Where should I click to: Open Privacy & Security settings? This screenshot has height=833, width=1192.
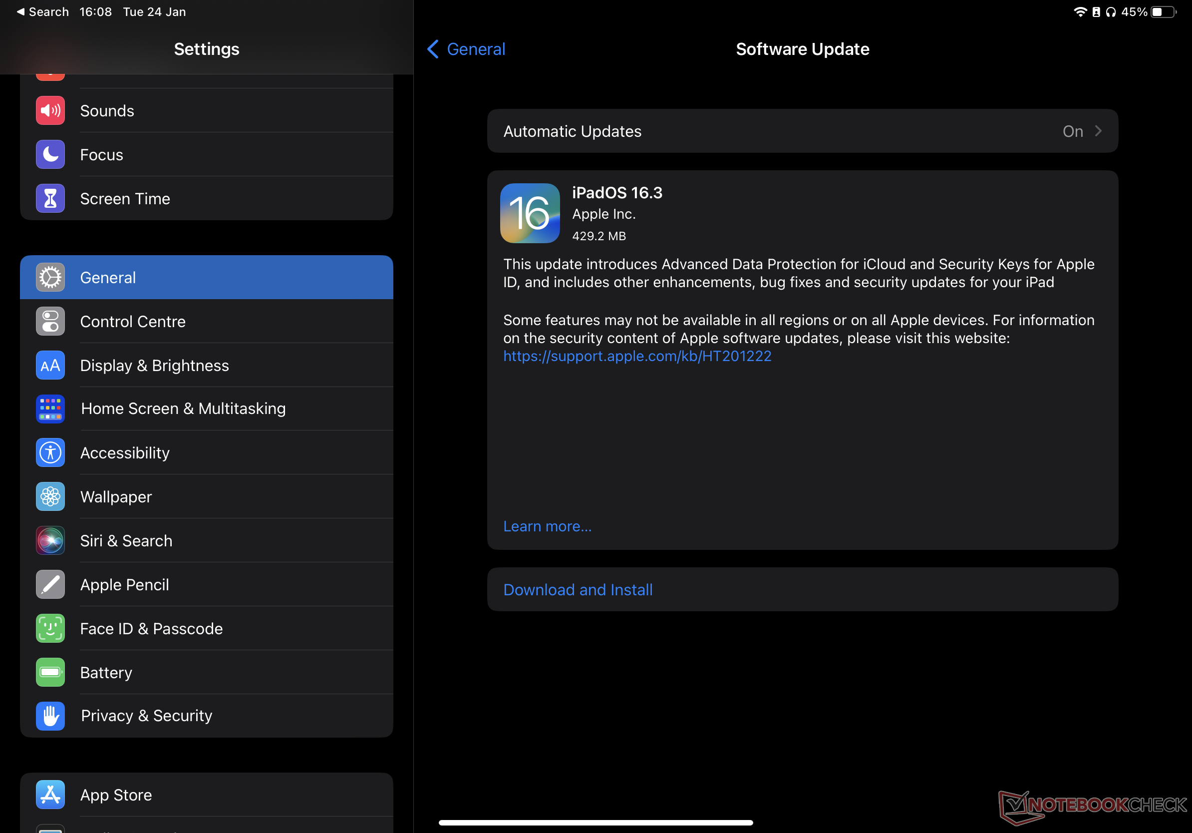point(207,716)
